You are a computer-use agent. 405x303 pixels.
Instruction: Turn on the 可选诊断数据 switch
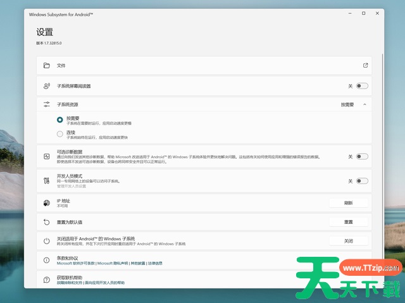[x=361, y=156]
